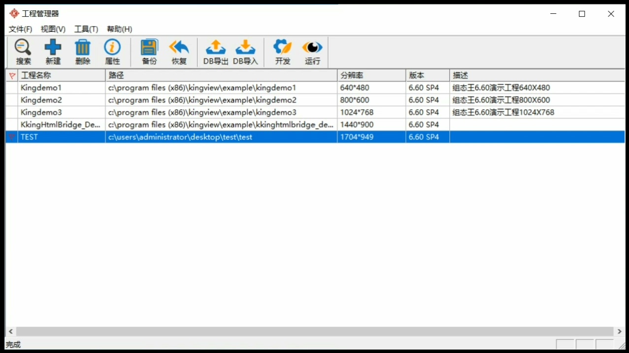Minimize the 工程管理器 window
Screen dimensions: 629x353
[x=554, y=14]
